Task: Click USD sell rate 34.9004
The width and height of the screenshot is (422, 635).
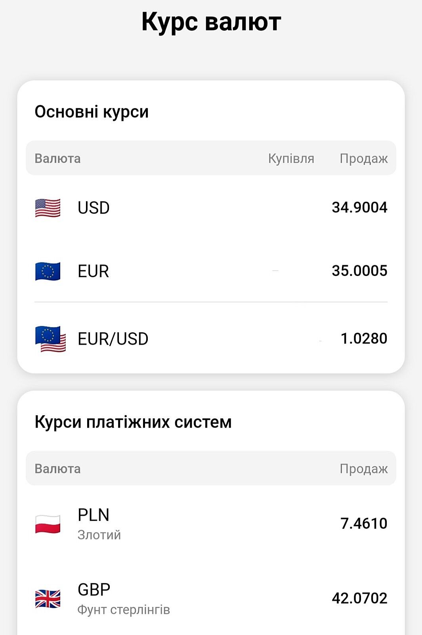Action: (359, 208)
